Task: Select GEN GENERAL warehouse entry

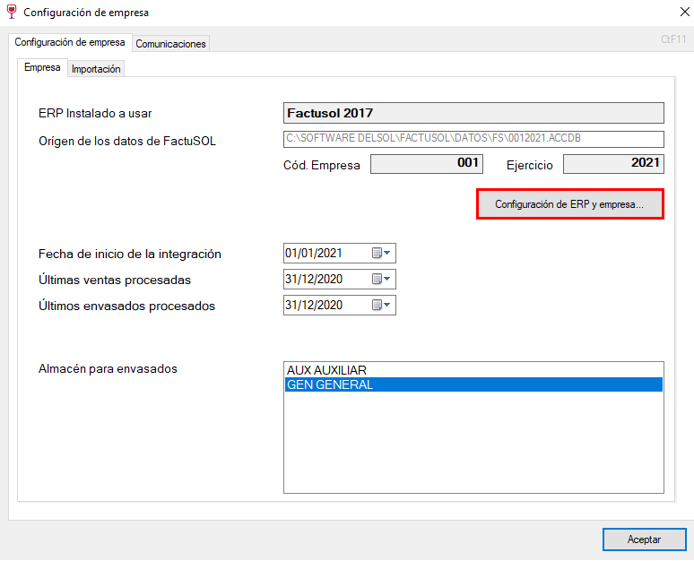Action: 473,385
